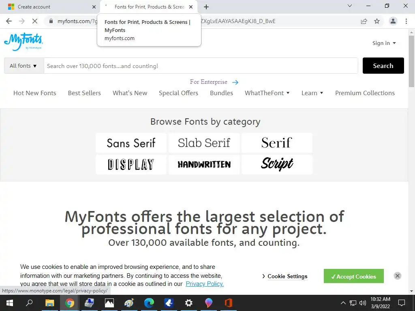Click the black Search button
Image resolution: width=415 pixels, height=311 pixels.
click(x=383, y=66)
